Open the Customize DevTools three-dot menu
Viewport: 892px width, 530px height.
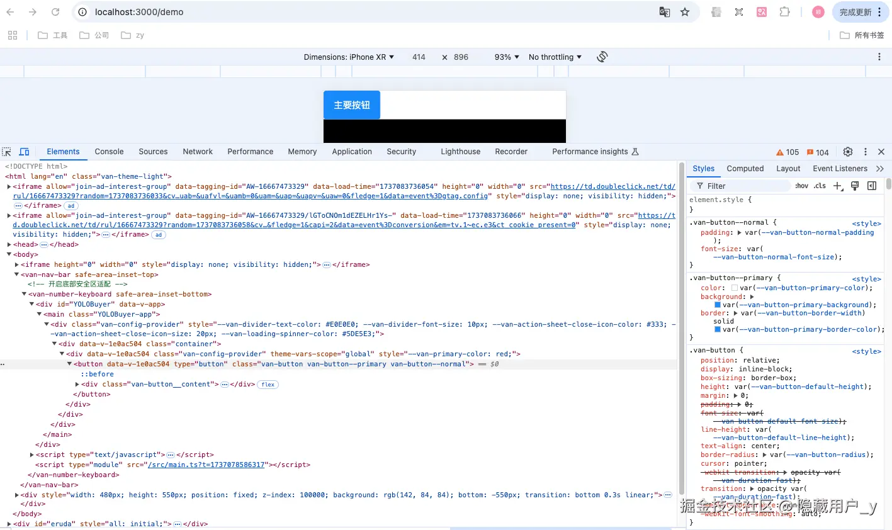click(x=866, y=152)
